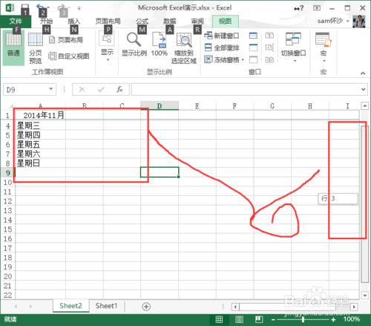Switch to the Home (开始) tab
The height and width of the screenshot is (326, 371).
tap(46, 22)
